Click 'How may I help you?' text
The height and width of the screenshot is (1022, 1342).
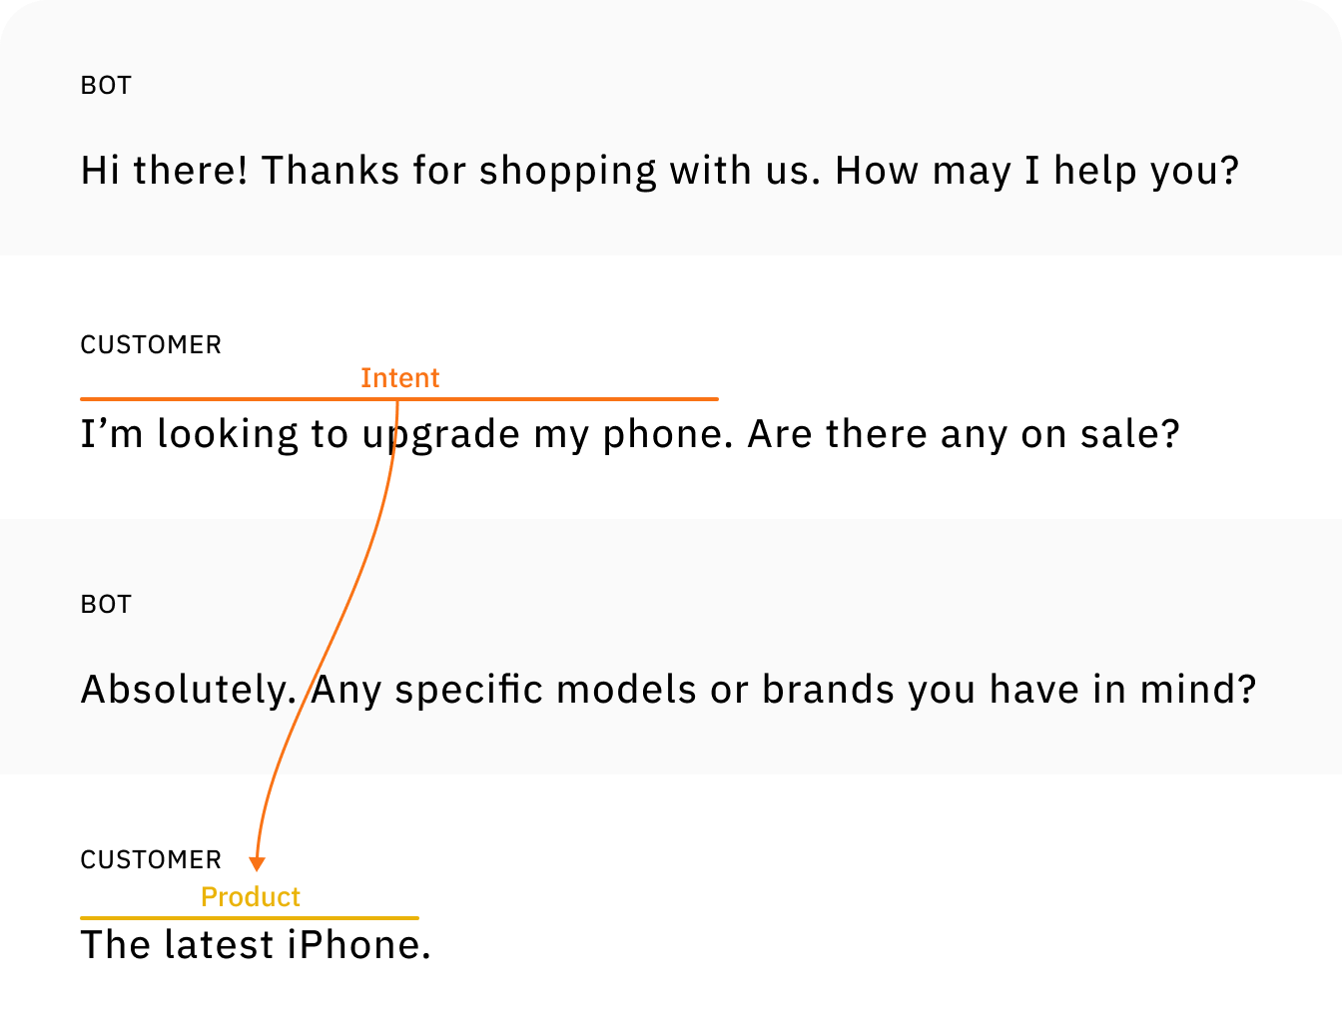click(1036, 172)
